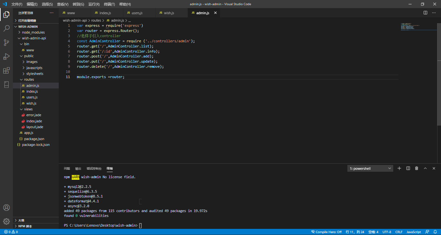
Task: Open the 选择(S) menu
Action: (47, 4)
